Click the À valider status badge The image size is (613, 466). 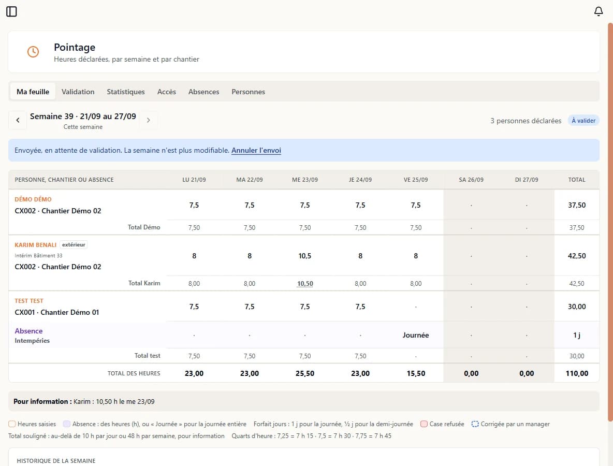583,121
